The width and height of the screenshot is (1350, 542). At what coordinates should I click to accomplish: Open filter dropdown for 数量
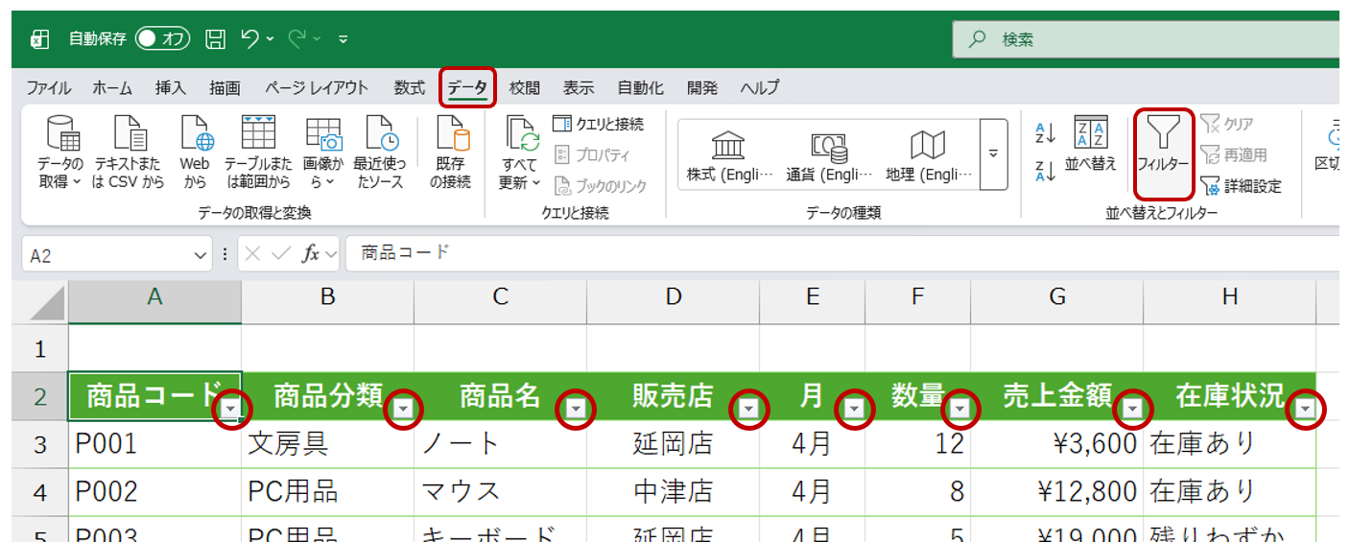[x=960, y=410]
